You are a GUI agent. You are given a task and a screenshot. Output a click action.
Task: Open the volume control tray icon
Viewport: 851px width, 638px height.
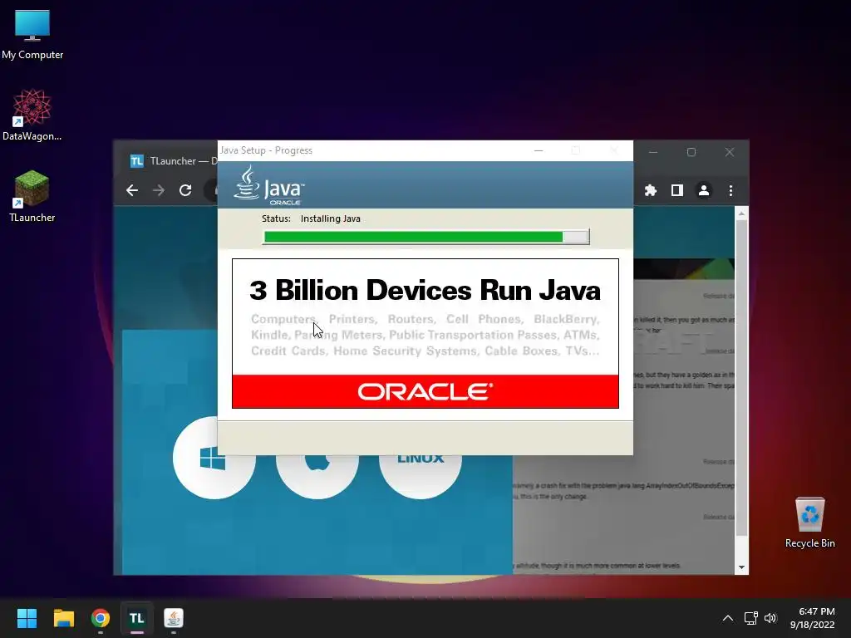coord(770,618)
